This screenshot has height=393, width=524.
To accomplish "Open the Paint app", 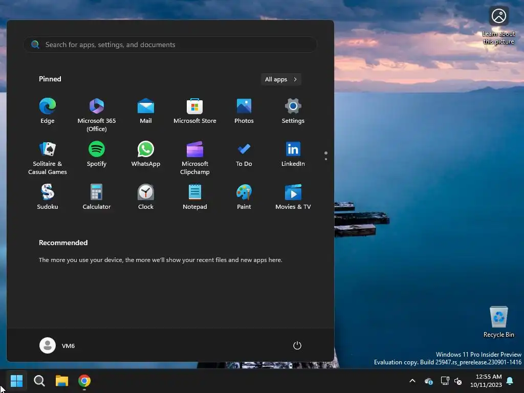I will point(244,197).
